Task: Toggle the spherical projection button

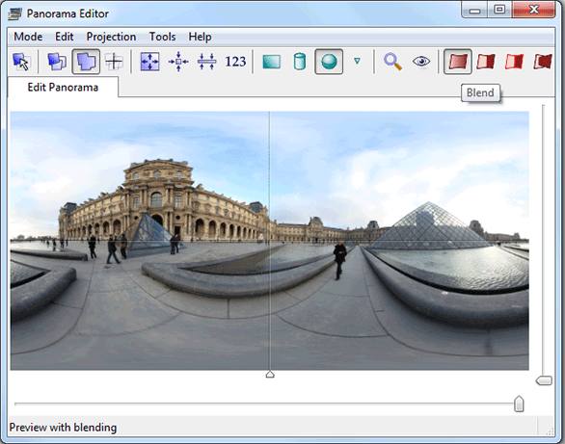Action: 329,62
